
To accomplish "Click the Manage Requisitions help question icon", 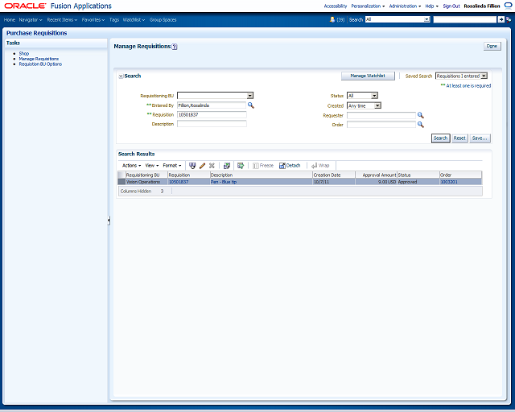I will click(175, 47).
